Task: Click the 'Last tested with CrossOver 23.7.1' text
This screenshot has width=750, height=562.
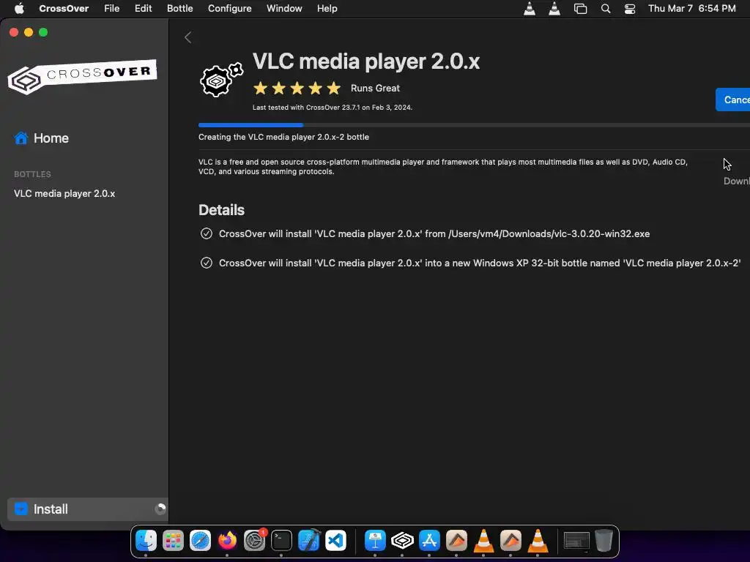Action: pos(333,108)
